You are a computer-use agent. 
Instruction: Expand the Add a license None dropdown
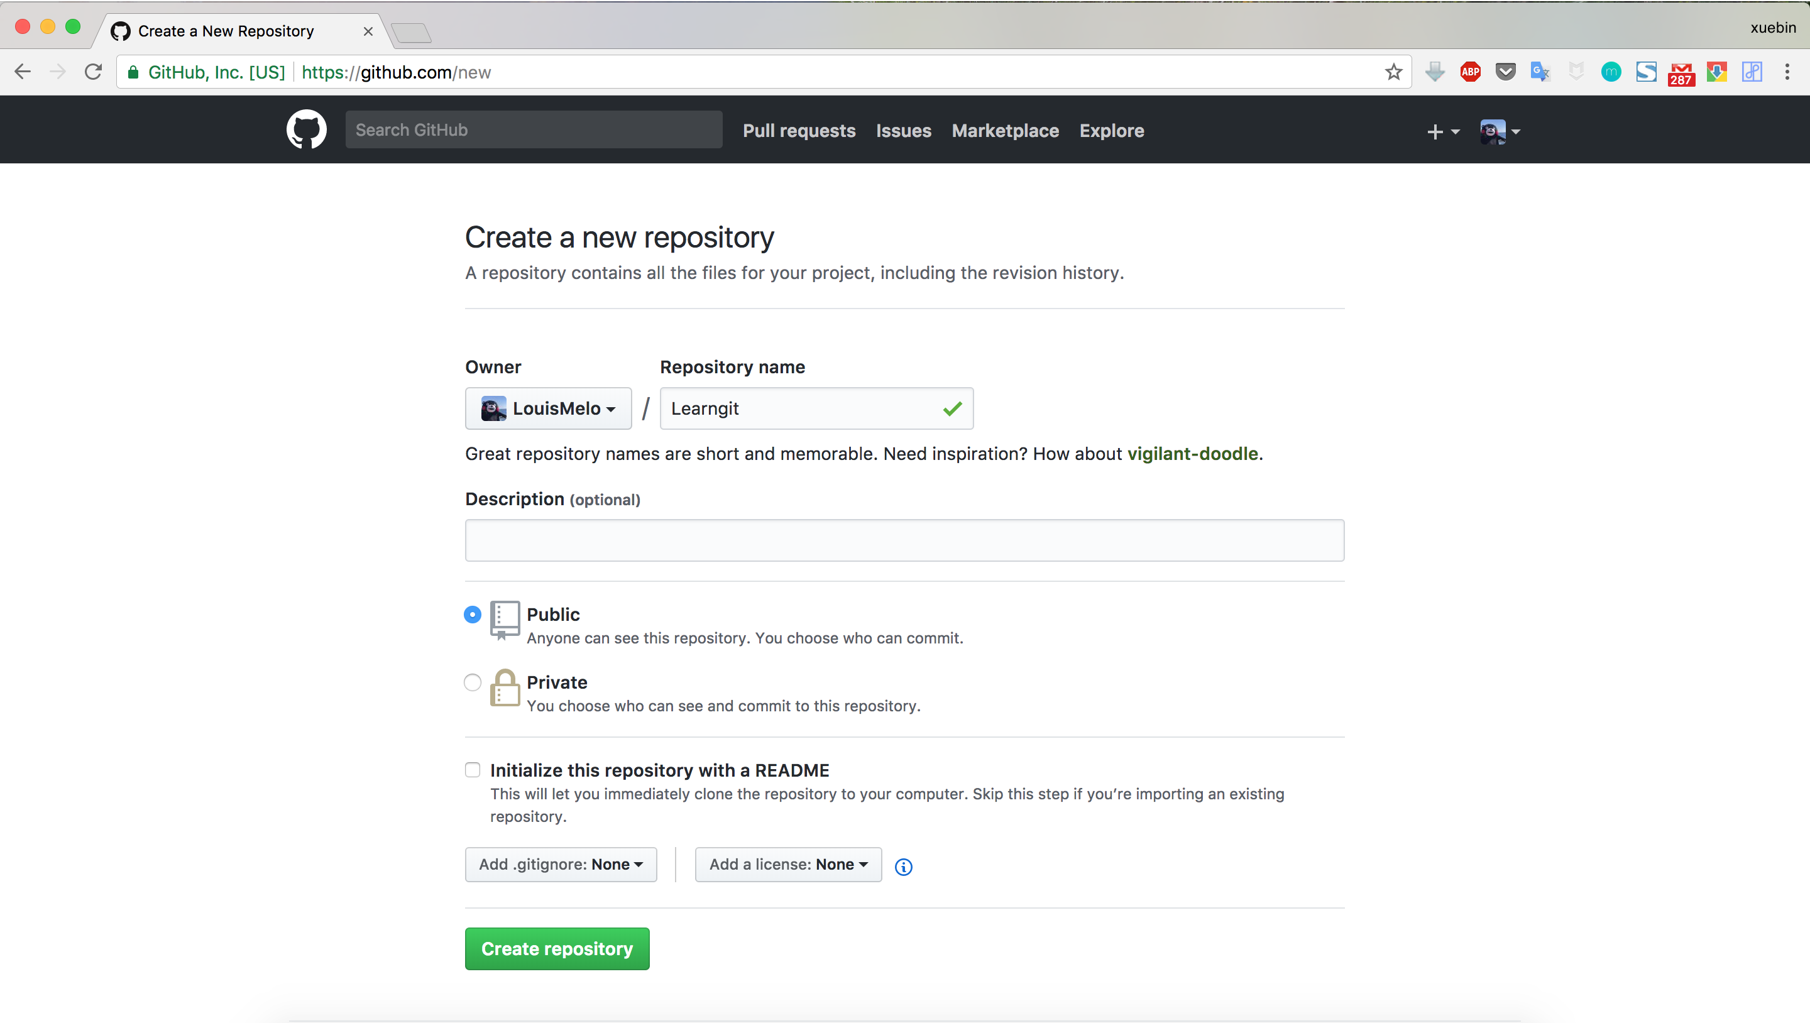tap(788, 864)
